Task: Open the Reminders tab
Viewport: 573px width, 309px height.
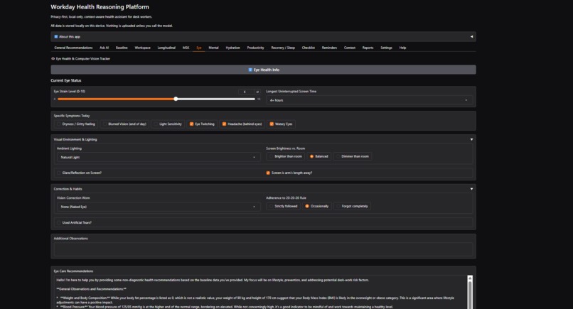Action: tap(329, 48)
